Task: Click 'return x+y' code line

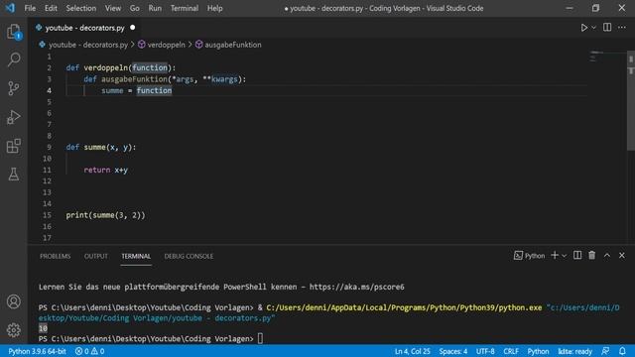Action: [106, 170]
